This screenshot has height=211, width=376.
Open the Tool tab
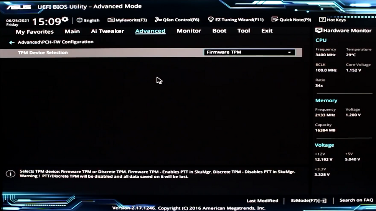click(x=244, y=31)
